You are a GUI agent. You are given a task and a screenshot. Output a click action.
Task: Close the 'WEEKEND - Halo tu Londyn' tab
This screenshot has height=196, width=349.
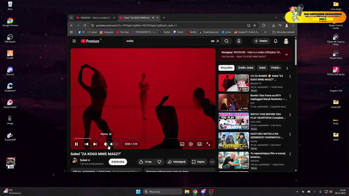pyautogui.click(x=114, y=18)
